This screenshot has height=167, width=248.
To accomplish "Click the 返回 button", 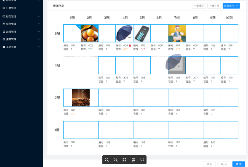I will (209, 164).
